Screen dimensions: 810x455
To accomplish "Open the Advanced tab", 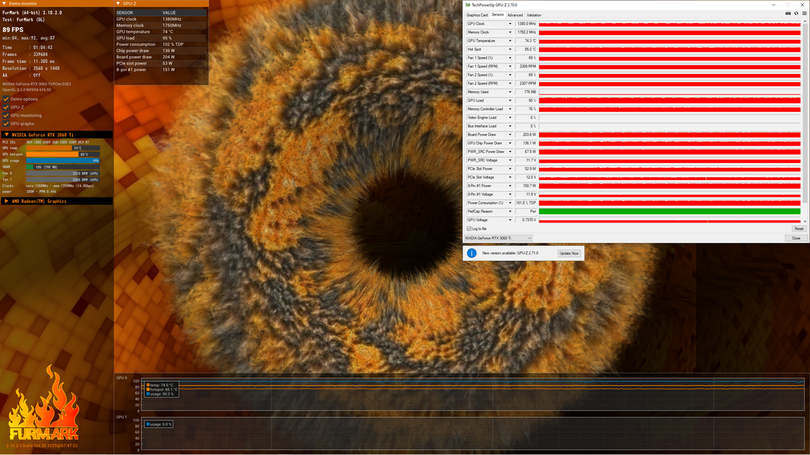I will 515,15.
